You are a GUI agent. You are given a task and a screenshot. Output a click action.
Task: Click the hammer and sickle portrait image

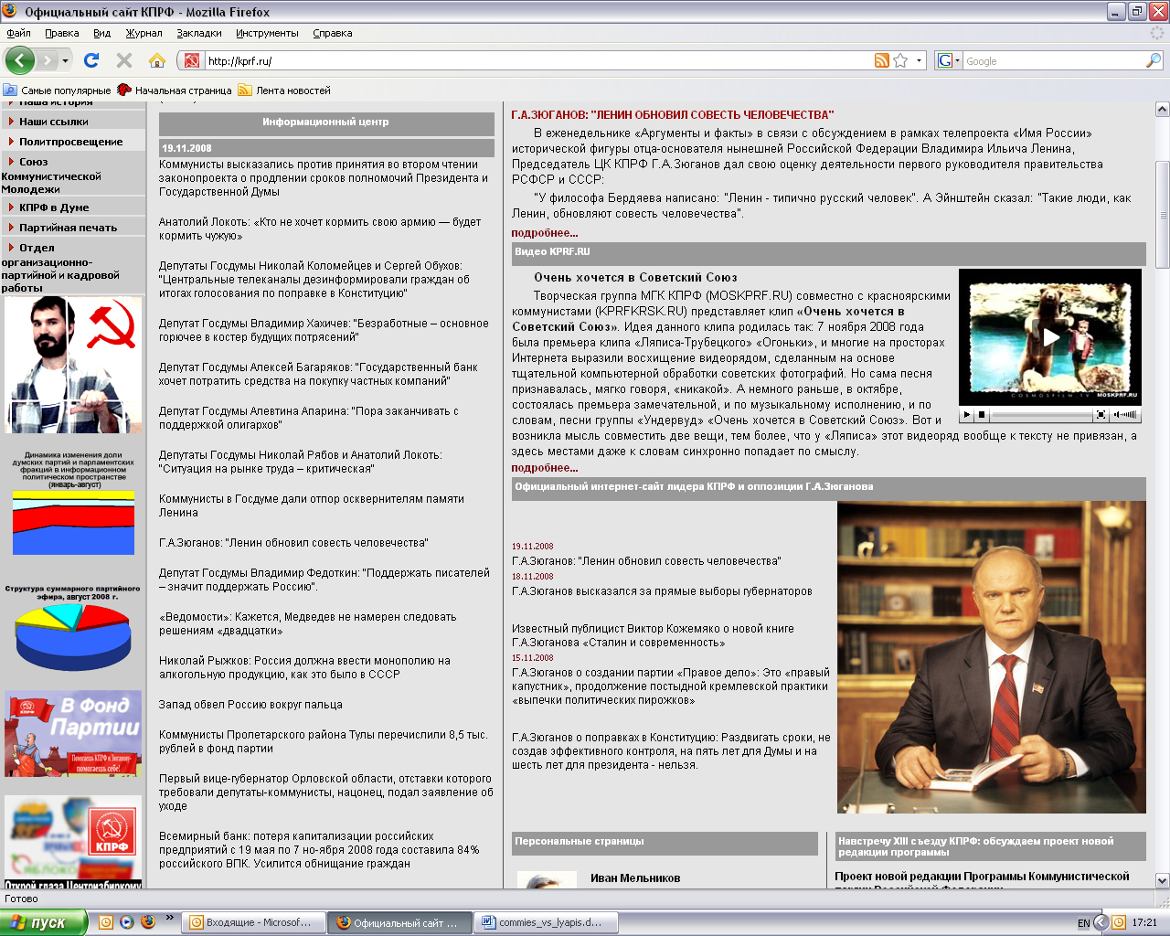pyautogui.click(x=73, y=365)
